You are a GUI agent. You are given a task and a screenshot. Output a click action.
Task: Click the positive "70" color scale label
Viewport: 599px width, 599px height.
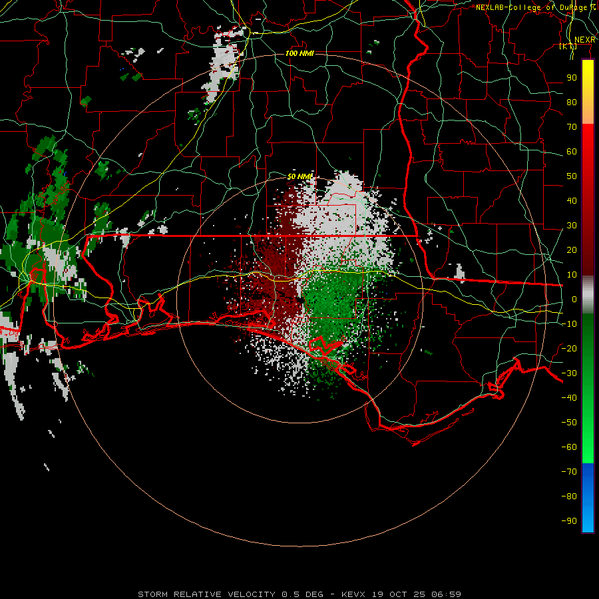[x=572, y=127]
